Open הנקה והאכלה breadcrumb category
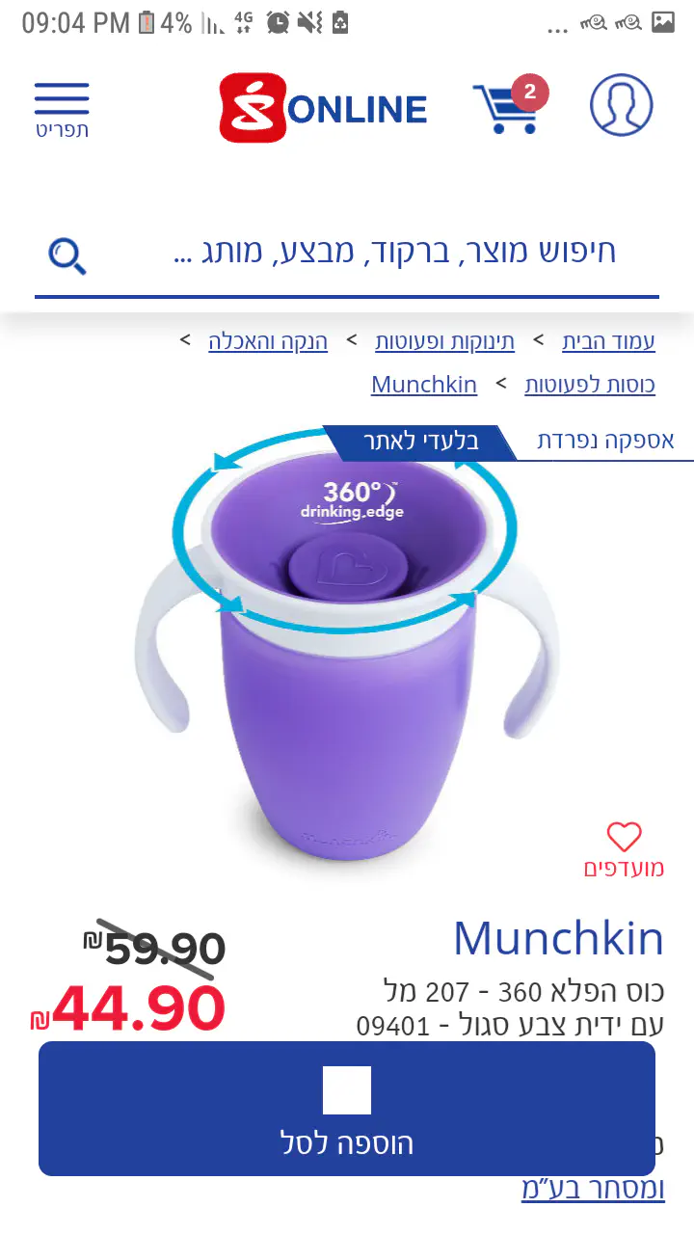The height and width of the screenshot is (1234, 694). tap(268, 341)
